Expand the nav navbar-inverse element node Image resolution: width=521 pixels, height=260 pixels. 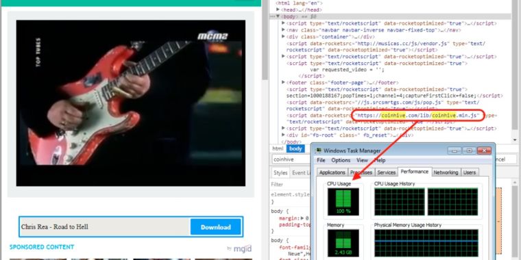click(283, 30)
